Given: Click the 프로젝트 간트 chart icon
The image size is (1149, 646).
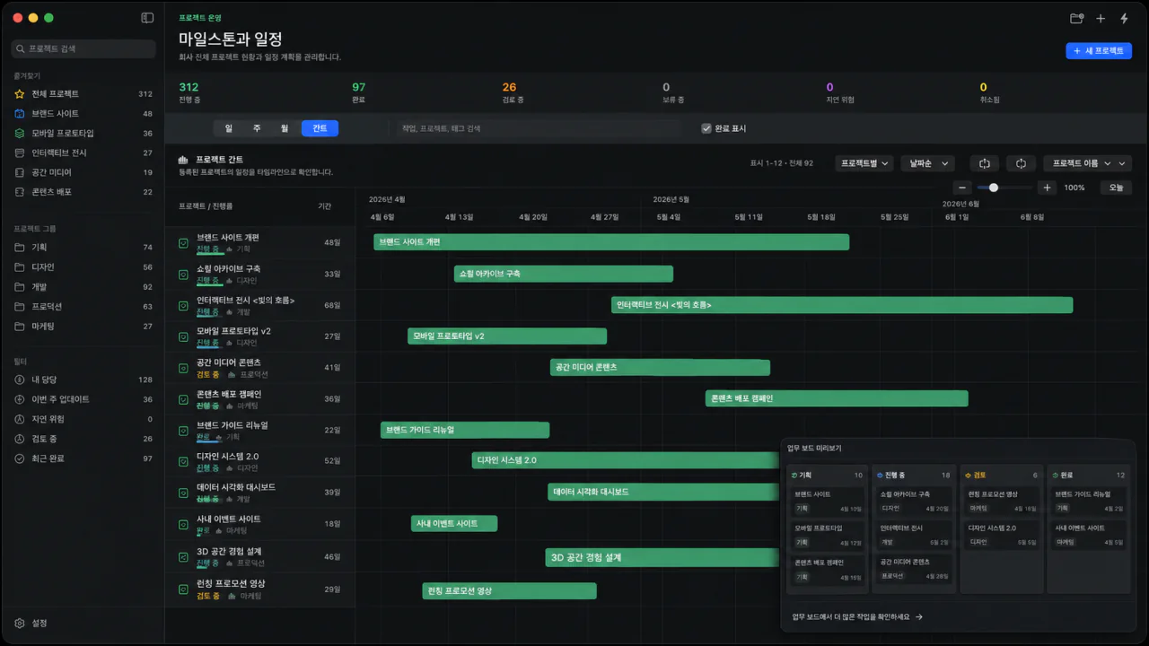Looking at the screenshot, I should (x=183, y=160).
